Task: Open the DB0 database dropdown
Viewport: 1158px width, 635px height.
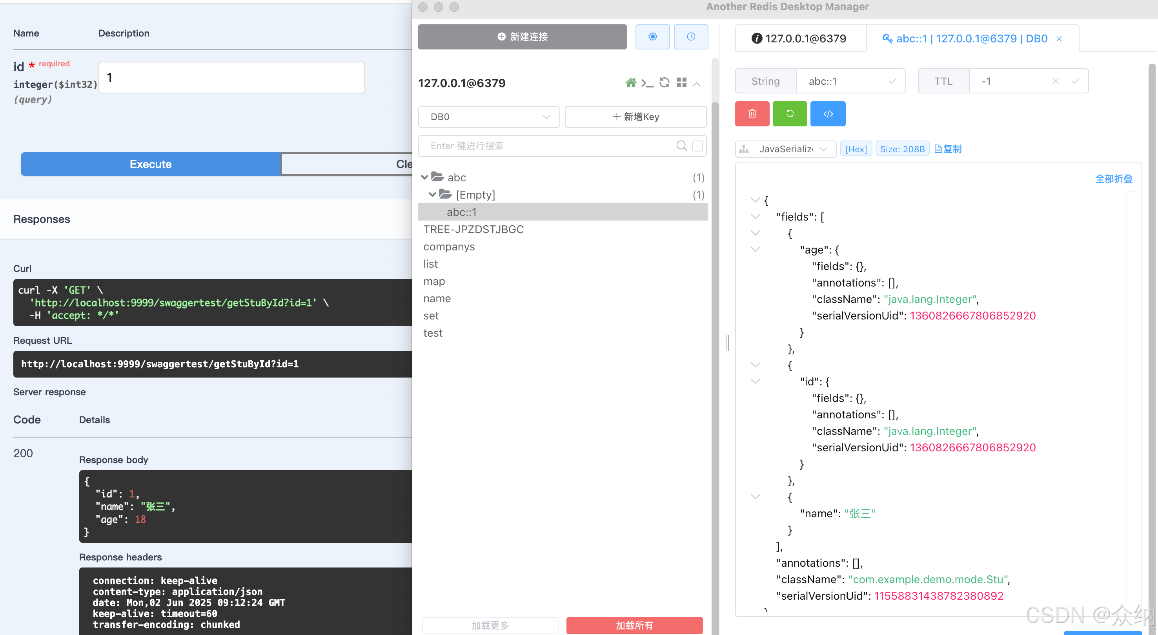Action: (489, 117)
